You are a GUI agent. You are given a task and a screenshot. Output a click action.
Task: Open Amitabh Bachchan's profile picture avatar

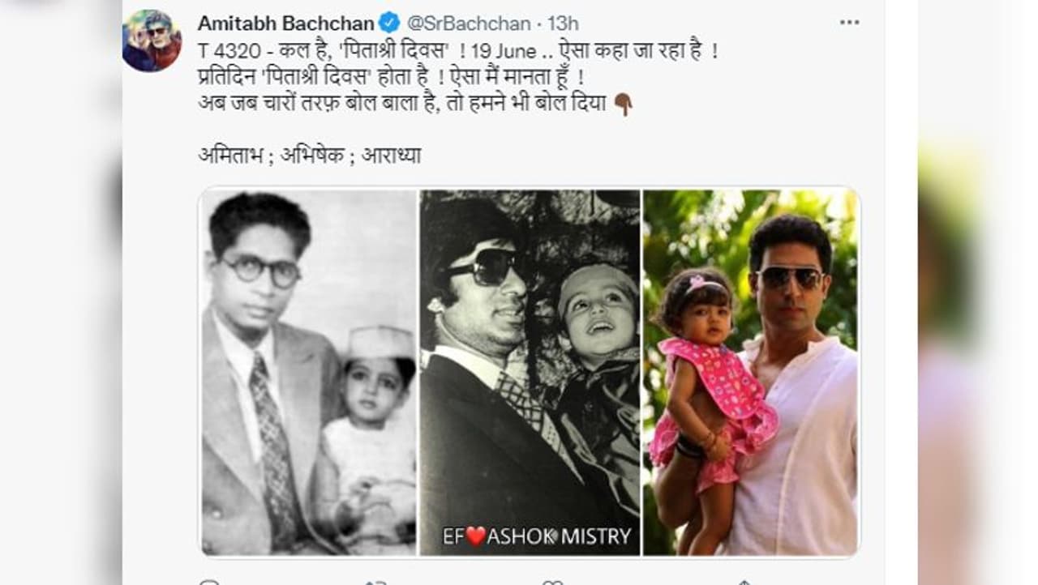tap(152, 41)
